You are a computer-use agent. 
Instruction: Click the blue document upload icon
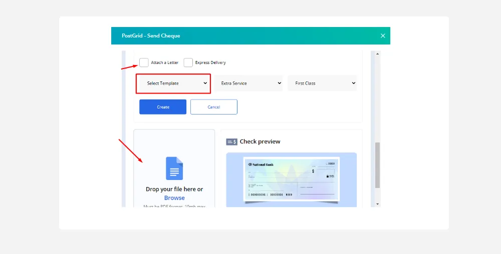174,168
